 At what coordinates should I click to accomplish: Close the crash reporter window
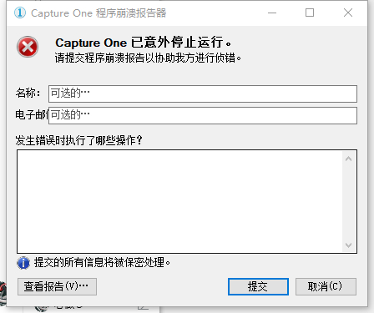click(348, 13)
